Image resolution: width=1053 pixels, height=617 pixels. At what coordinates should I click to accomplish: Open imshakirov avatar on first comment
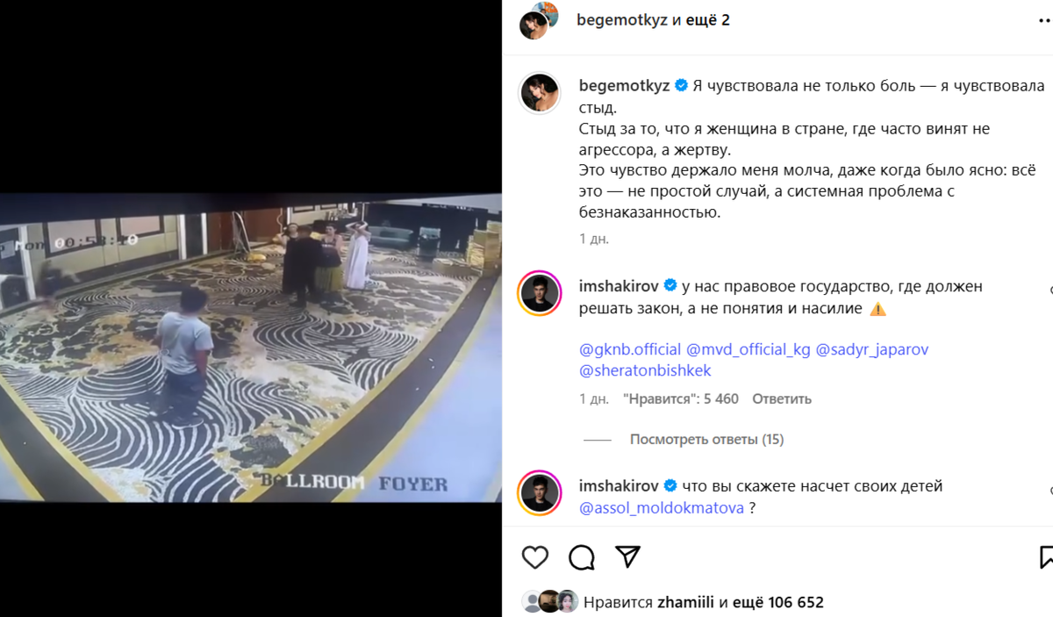click(x=540, y=293)
